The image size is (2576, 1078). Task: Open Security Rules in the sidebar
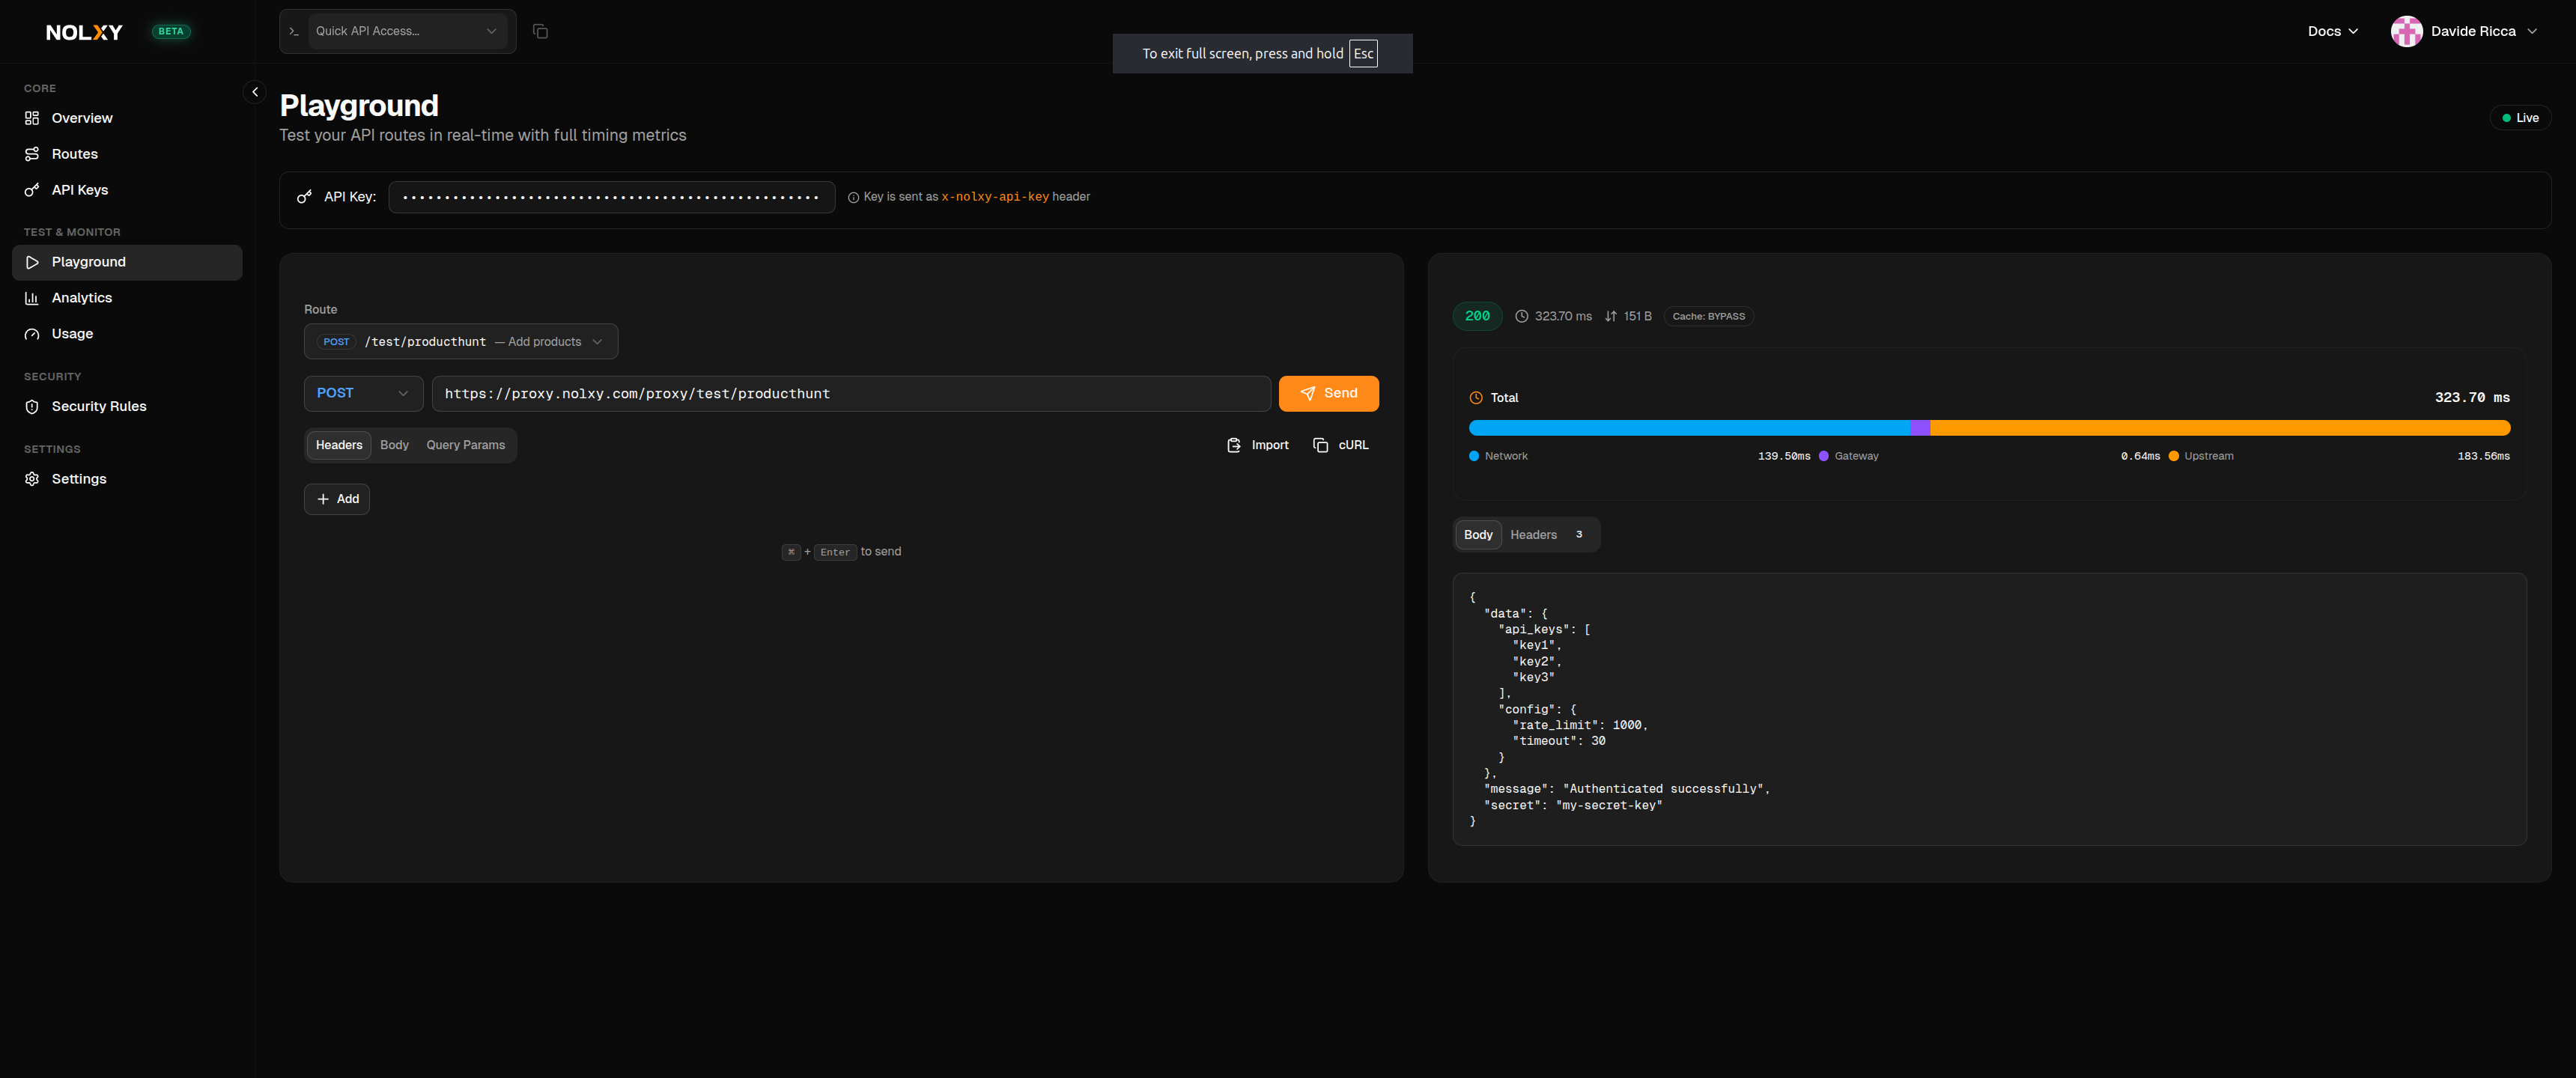pyautogui.click(x=98, y=406)
